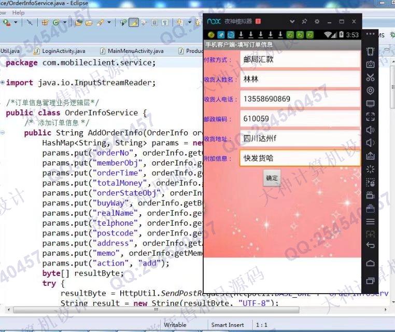The height and width of the screenshot is (332, 395).
Task: Click the Android battery status icon
Action: pos(341,35)
